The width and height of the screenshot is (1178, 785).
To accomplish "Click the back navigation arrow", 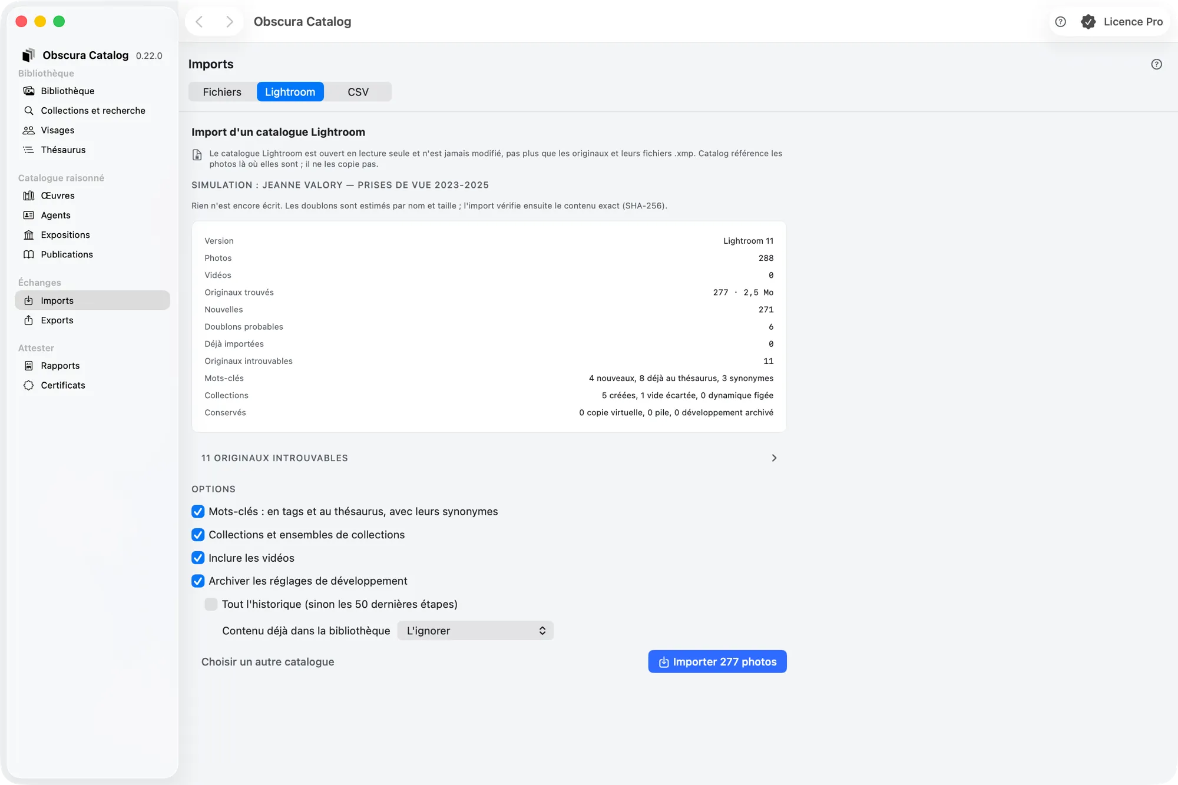I will tap(199, 22).
